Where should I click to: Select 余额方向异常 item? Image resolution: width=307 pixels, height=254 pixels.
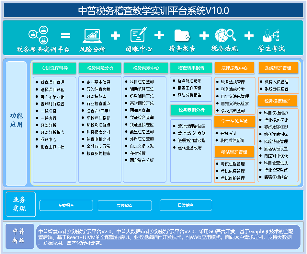pos(98,146)
